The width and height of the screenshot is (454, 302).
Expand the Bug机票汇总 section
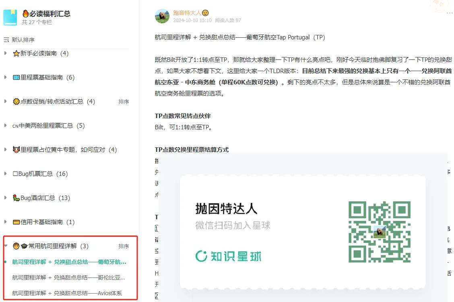pyautogui.click(x=6, y=173)
